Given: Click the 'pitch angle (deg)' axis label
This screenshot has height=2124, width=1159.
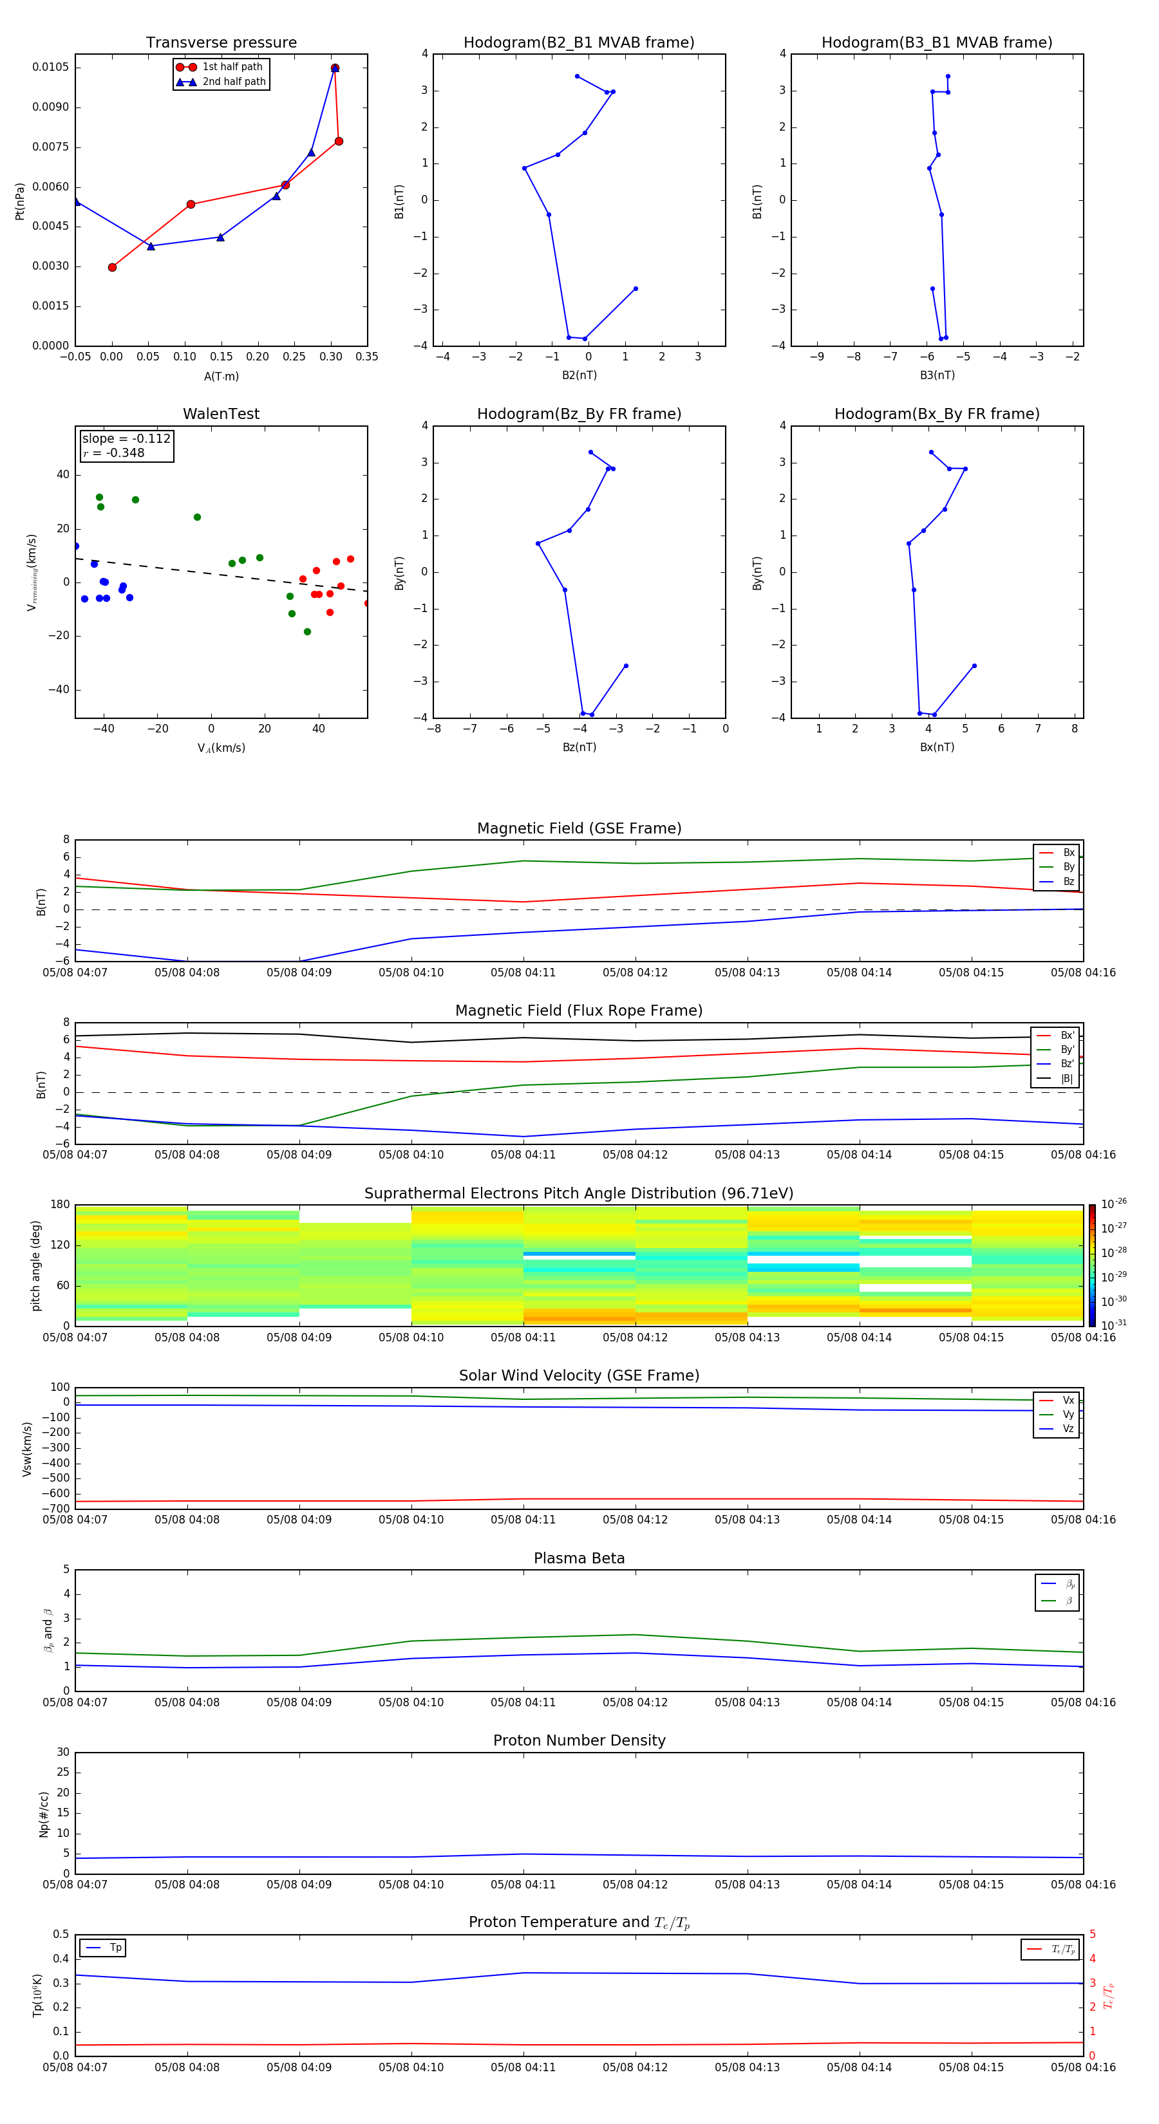Looking at the screenshot, I should [x=35, y=1265].
